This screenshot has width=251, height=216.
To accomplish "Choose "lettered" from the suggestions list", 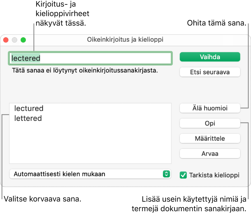I will [28, 118].
